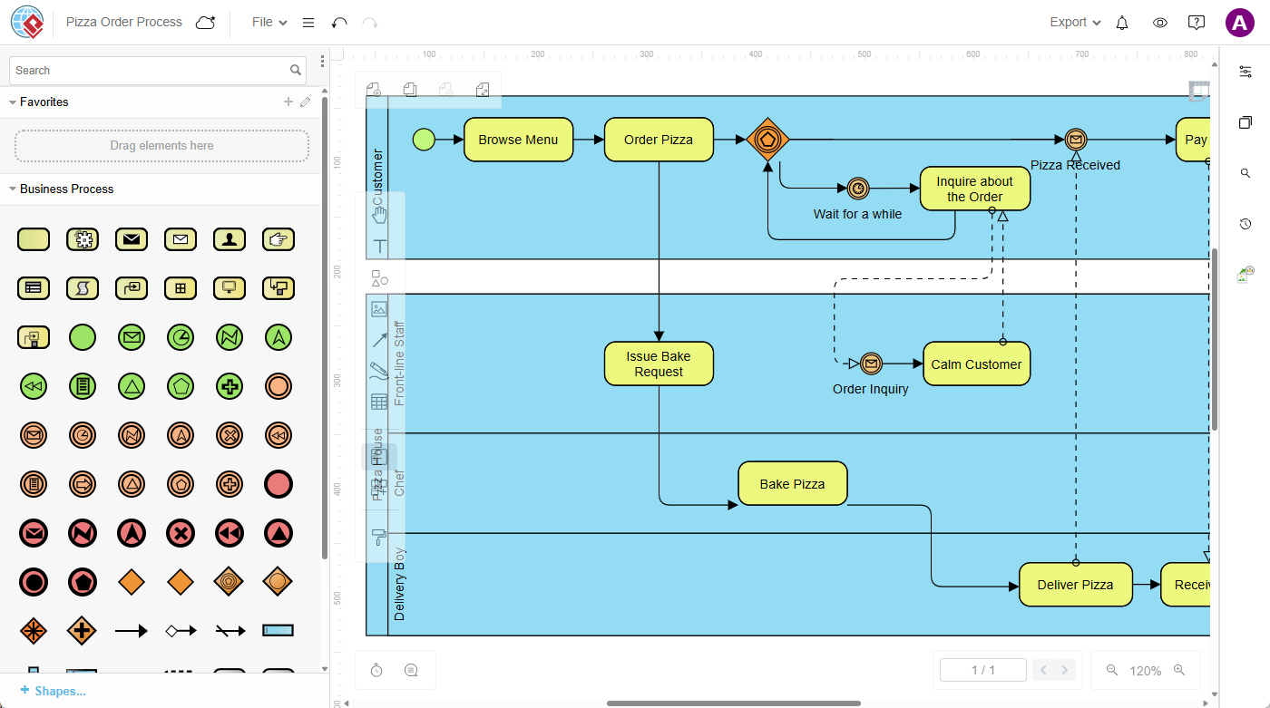Add a new favorite with plus icon
Viewport: 1270px width, 708px height.
click(x=288, y=102)
